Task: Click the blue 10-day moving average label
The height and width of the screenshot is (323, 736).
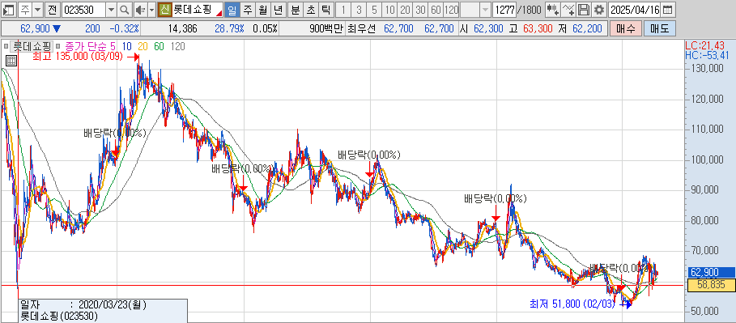Action: [x=127, y=46]
